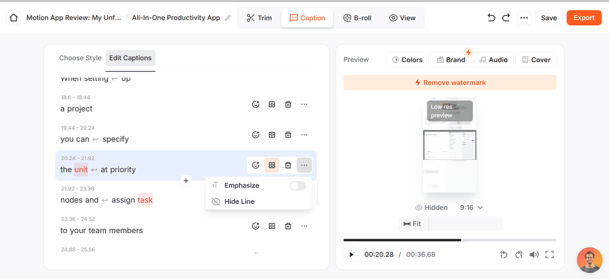Switch to the Caption tab
This screenshot has height=279, width=609.
pyautogui.click(x=307, y=18)
